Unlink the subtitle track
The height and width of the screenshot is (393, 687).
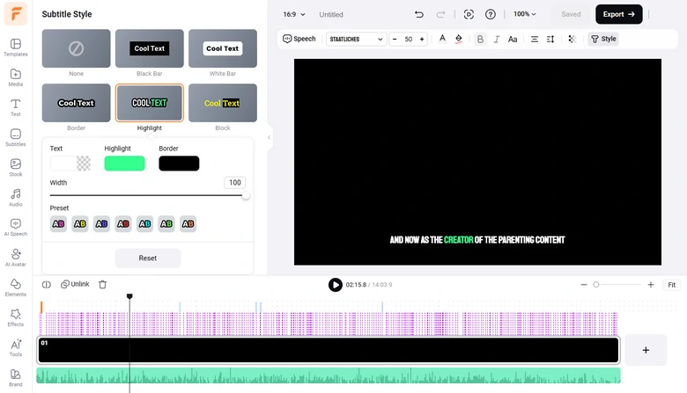point(75,284)
